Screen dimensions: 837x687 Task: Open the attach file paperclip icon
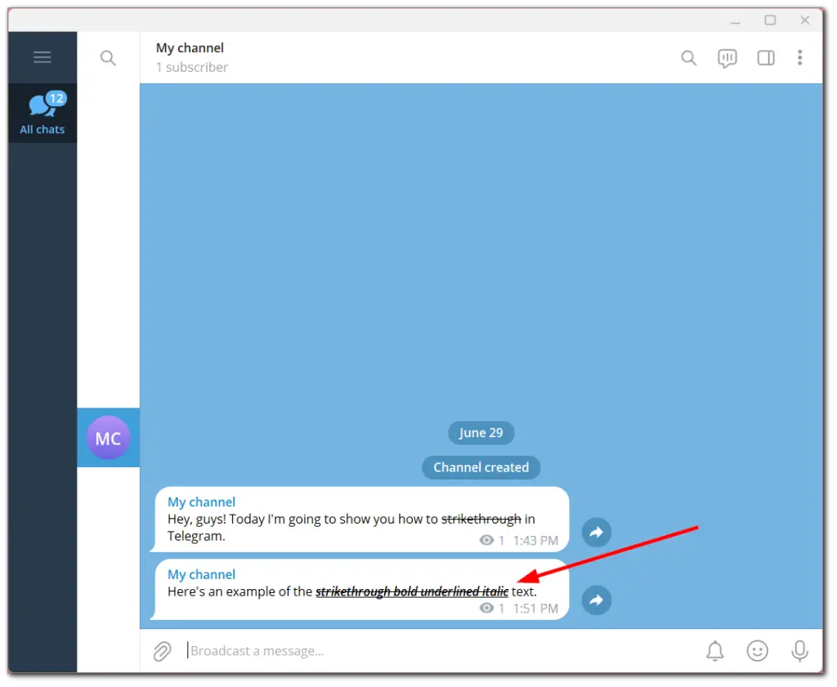click(x=162, y=650)
